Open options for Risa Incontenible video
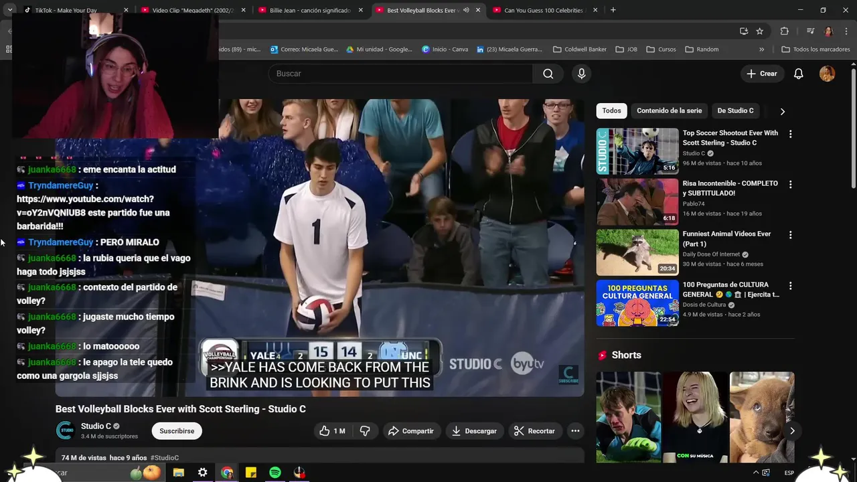The width and height of the screenshot is (857, 482). click(790, 184)
